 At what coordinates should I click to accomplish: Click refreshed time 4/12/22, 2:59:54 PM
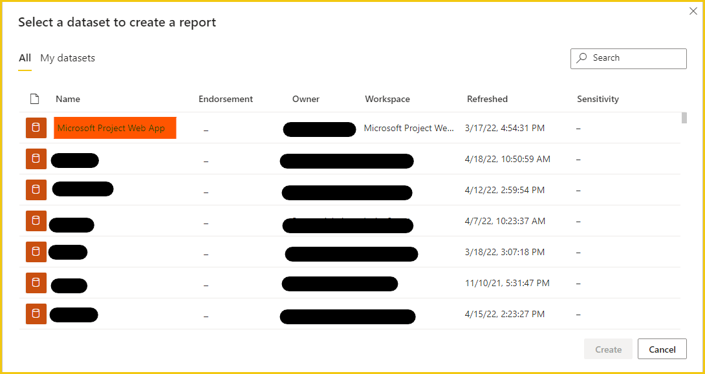pos(505,190)
